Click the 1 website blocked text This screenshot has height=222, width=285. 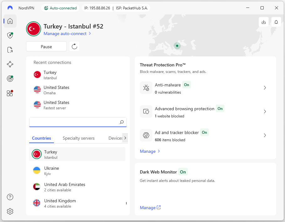tap(169, 116)
